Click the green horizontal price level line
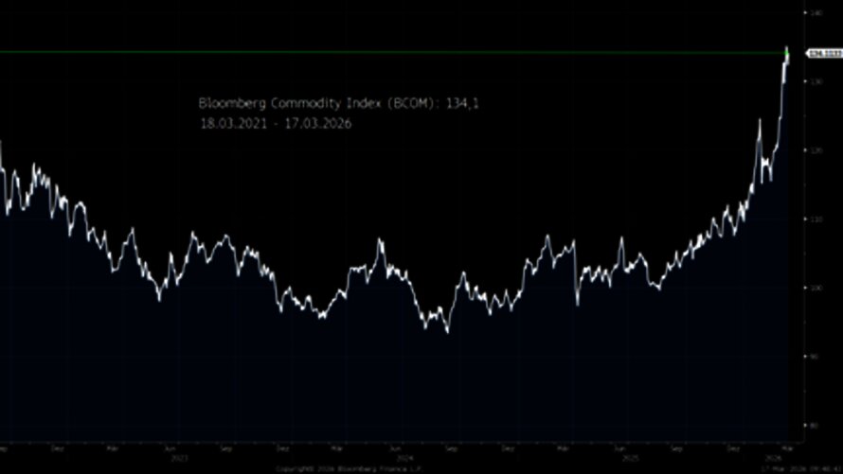Viewport: 843px width, 474px height. [379, 52]
